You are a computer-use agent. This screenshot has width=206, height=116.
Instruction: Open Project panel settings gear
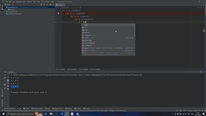tap(51, 5)
